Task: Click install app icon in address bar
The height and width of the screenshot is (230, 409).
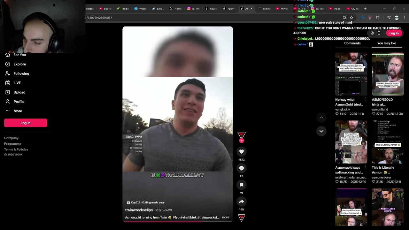Action: [344, 18]
